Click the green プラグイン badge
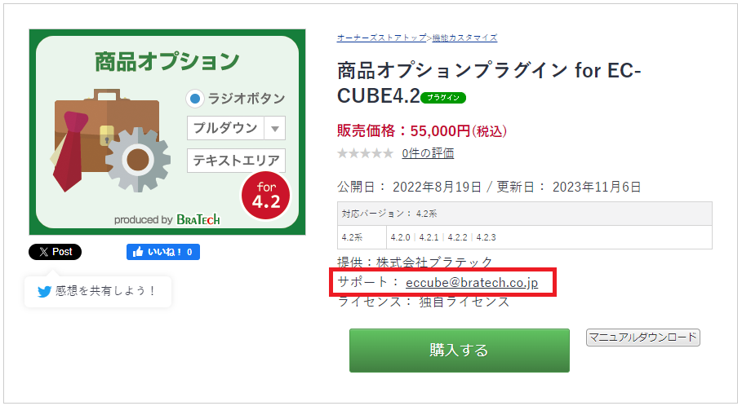This screenshot has width=742, height=406. coord(443,97)
